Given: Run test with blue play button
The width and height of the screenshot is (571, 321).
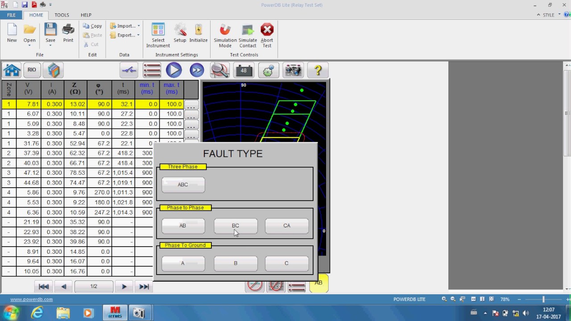Looking at the screenshot, I should tap(174, 70).
